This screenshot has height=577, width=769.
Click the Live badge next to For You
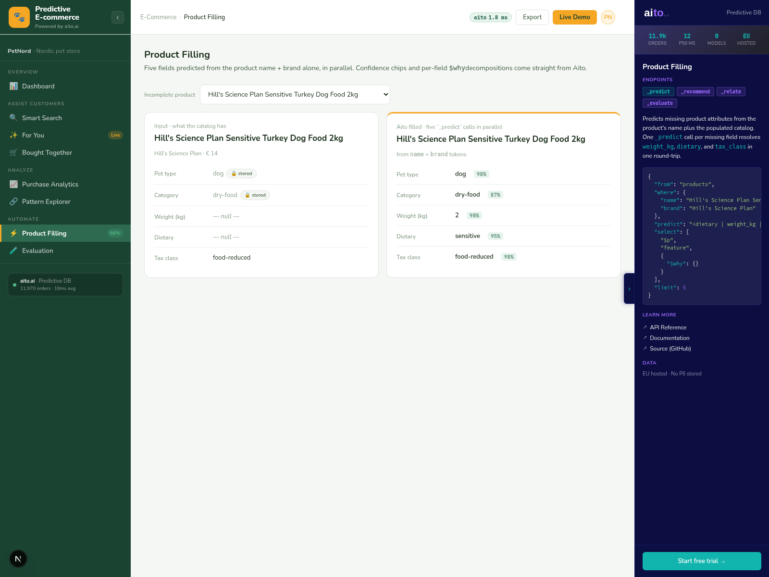click(x=115, y=135)
